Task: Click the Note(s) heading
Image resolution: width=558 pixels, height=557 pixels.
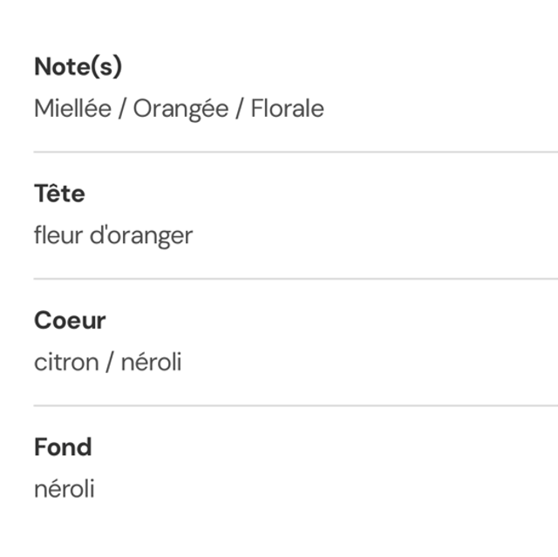Action: [x=78, y=66]
